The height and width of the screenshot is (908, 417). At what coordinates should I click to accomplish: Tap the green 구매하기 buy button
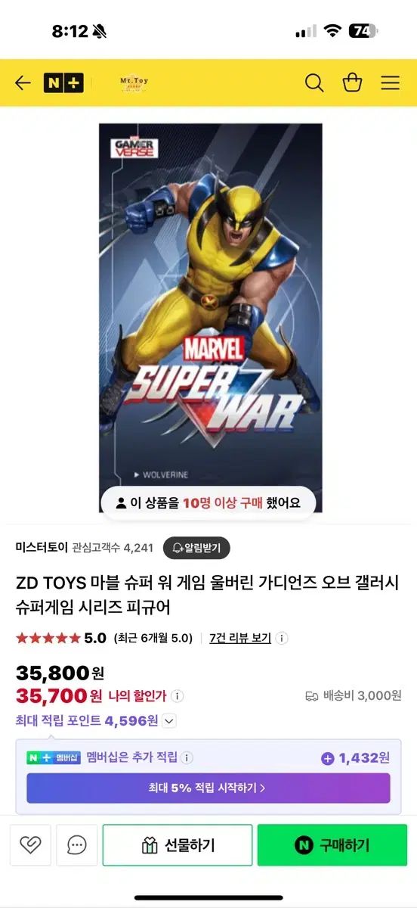(332, 845)
